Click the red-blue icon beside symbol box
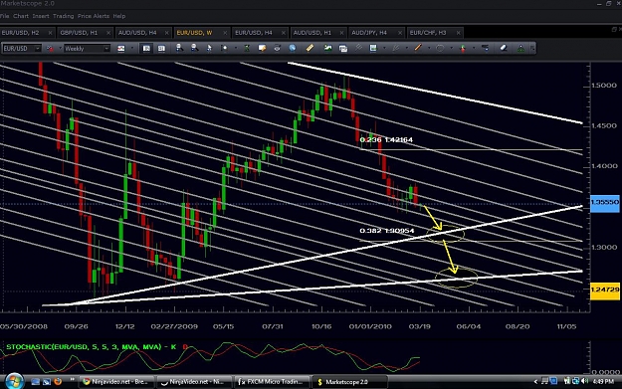Viewport: 622px width, 389px height. point(50,49)
